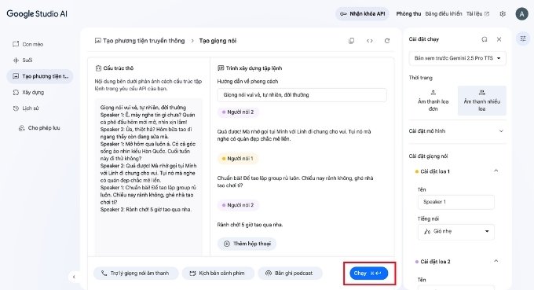The height and width of the screenshot is (290, 534).
Task: Select Xây dựng in the sidebar
Action: coord(39,92)
